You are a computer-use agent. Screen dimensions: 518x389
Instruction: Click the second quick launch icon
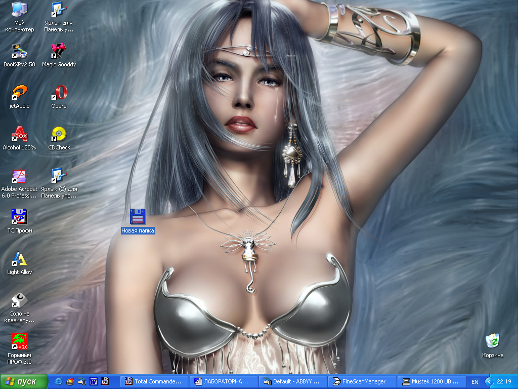pos(70,381)
